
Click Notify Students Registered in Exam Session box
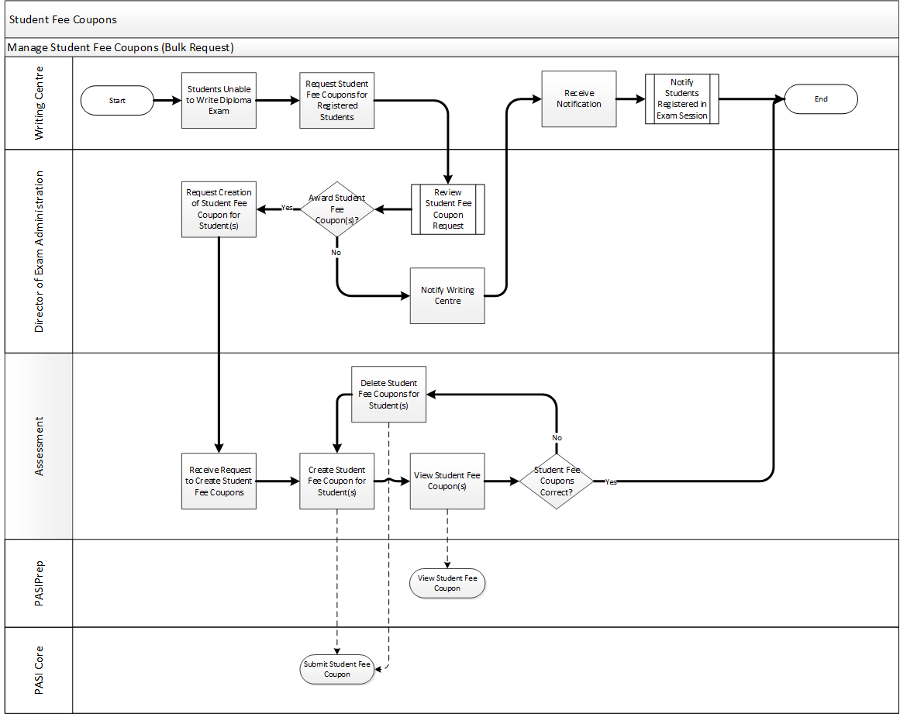681,98
